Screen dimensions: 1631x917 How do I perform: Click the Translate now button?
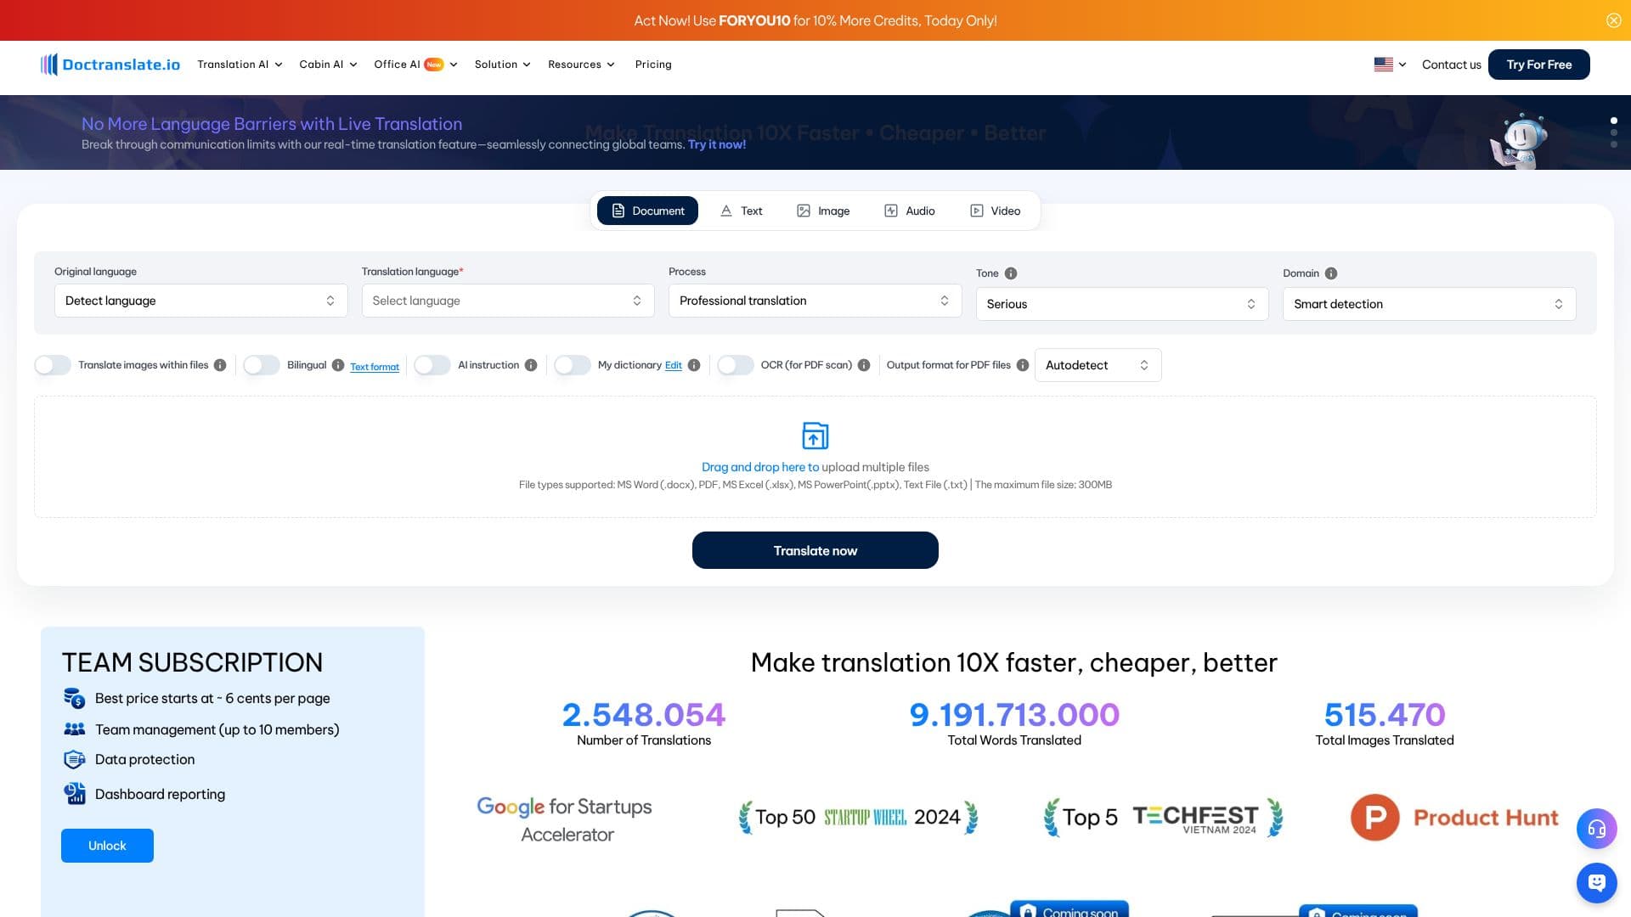coord(815,550)
